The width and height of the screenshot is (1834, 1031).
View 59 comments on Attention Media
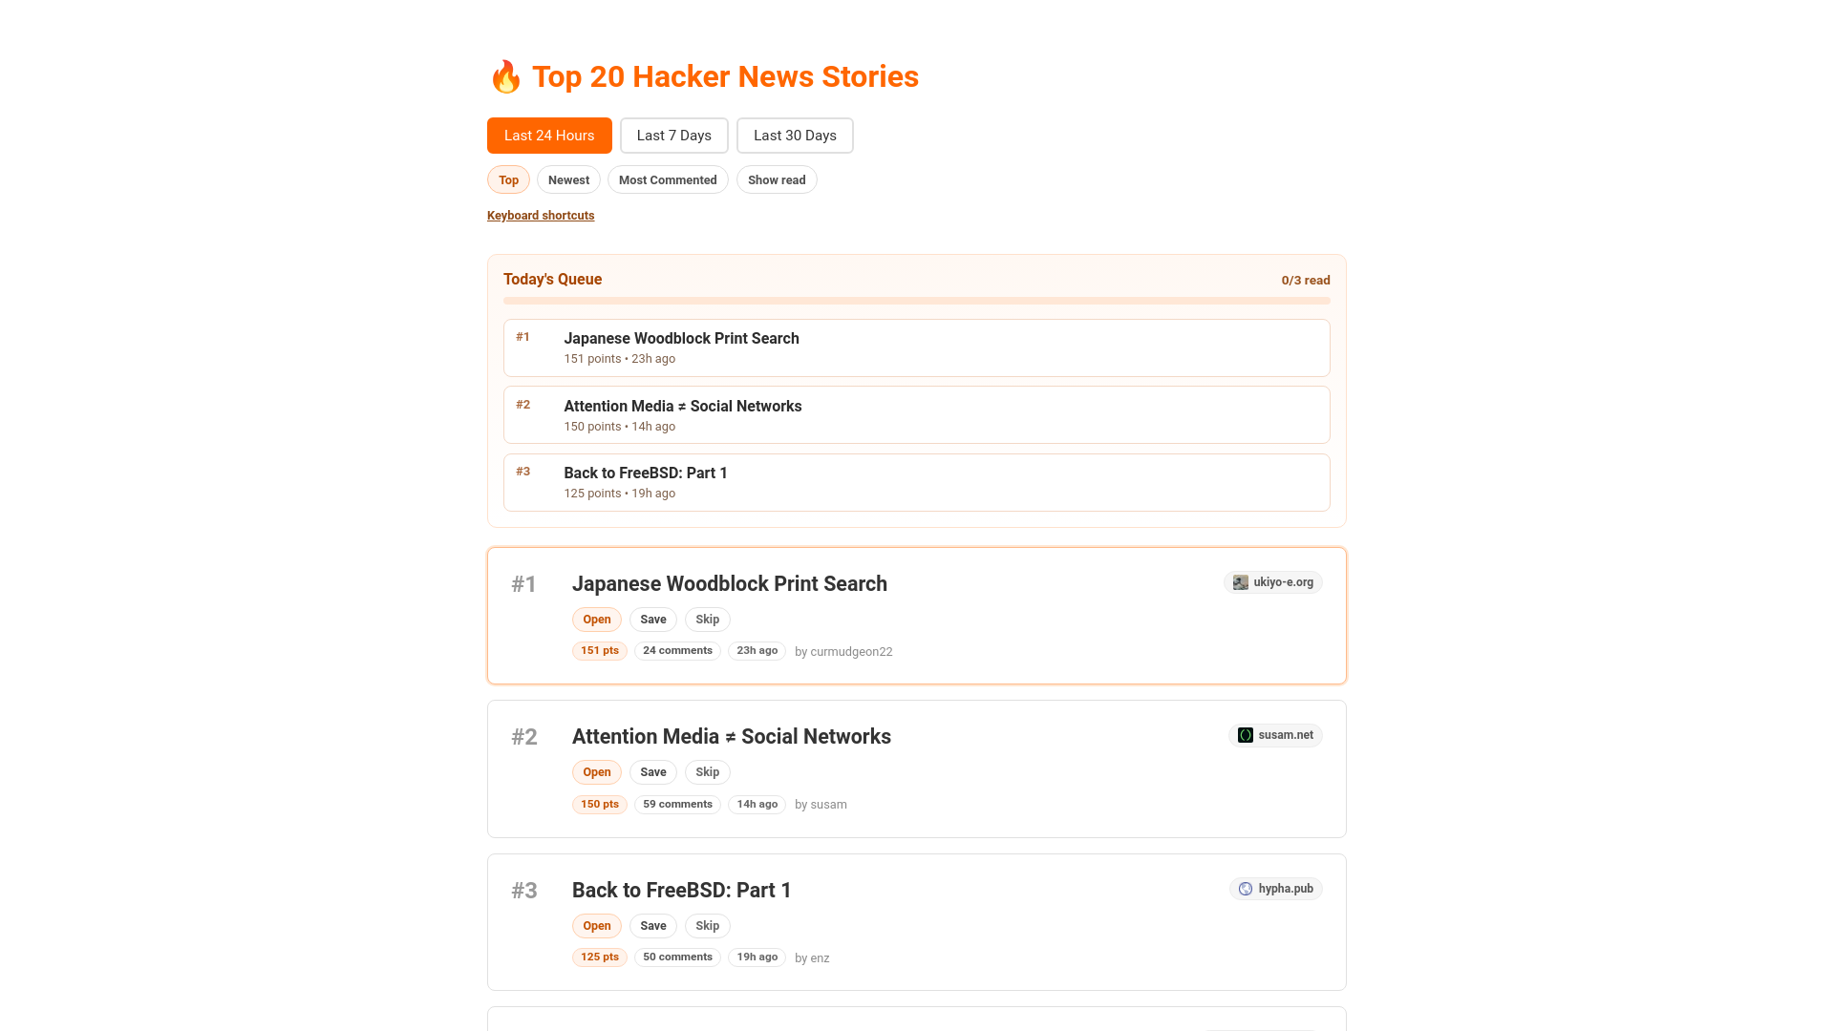point(677,805)
